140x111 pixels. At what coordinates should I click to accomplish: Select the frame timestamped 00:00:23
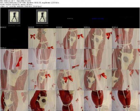pos(70,39)
